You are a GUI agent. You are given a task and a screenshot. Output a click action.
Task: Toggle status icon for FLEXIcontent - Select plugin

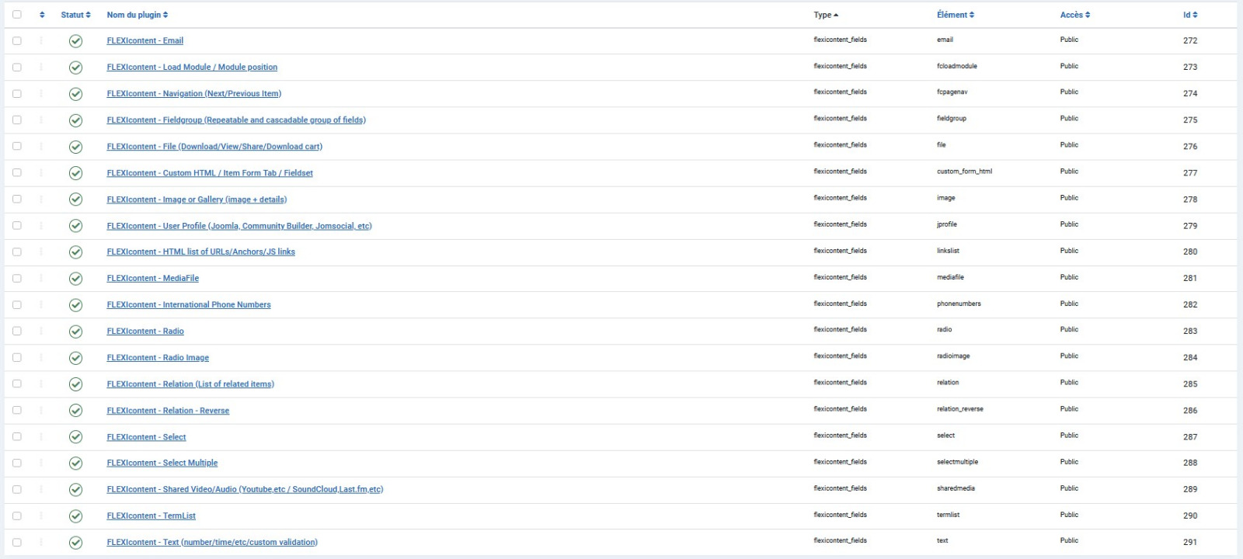coord(75,437)
